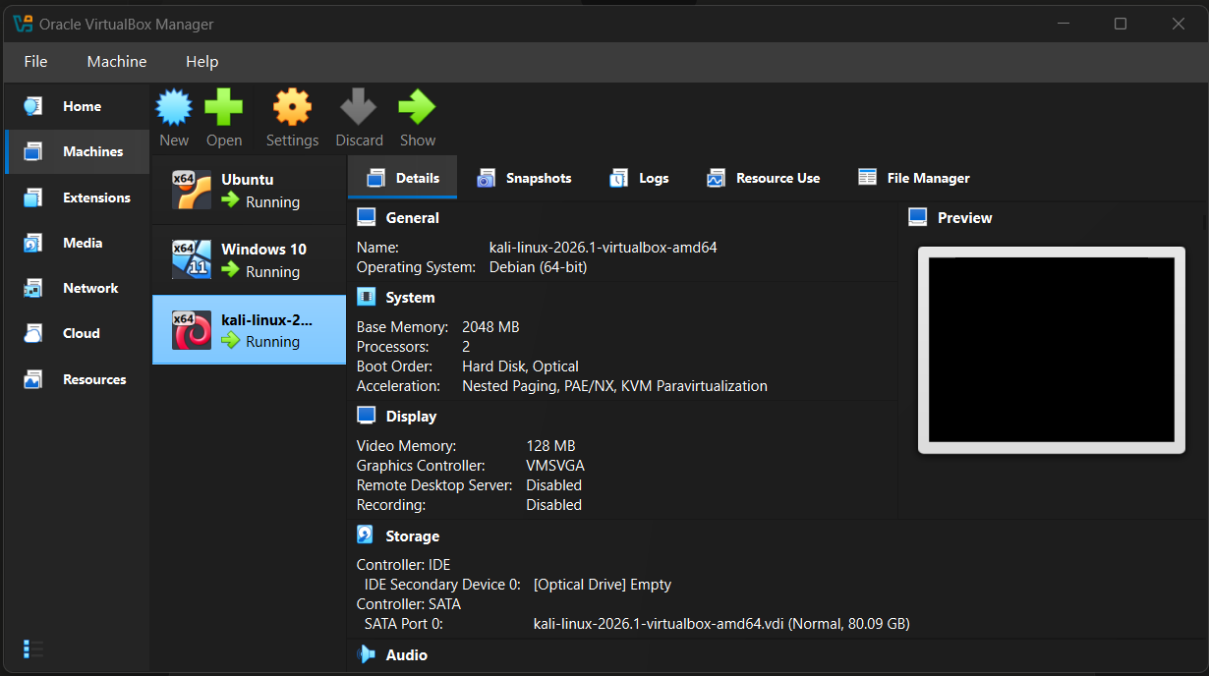
Task: Click Remote Desktop Server Disabled value
Action: point(554,485)
